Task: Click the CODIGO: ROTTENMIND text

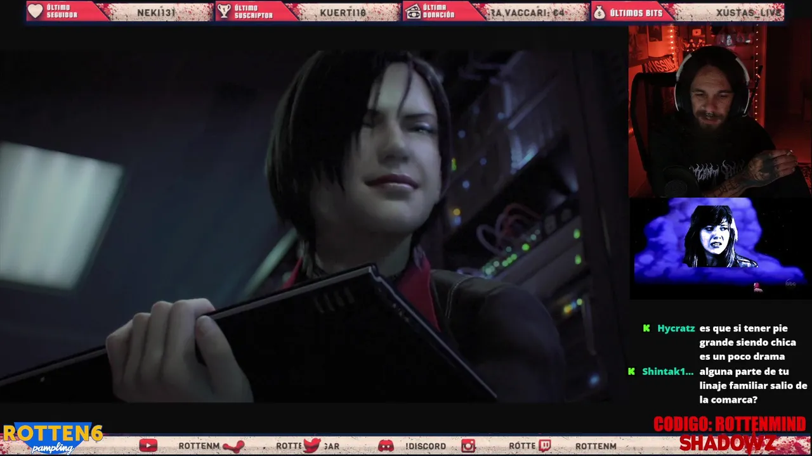Action: tap(730, 424)
